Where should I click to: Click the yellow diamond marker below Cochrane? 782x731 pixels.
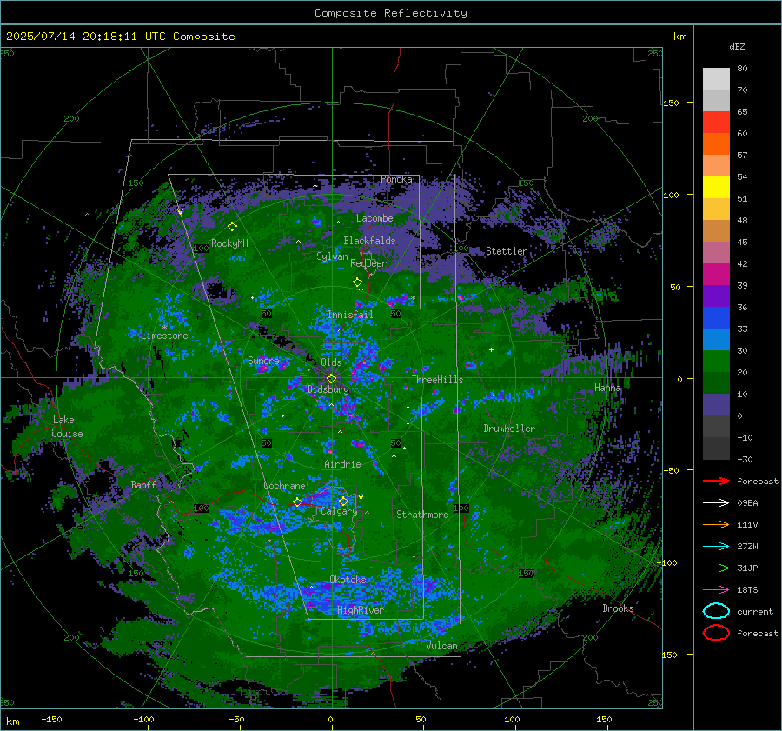click(x=298, y=502)
